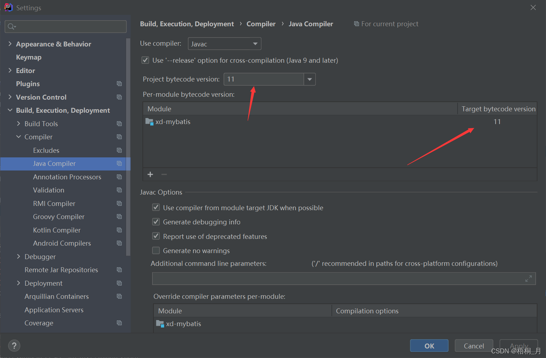This screenshot has height=358, width=546.
Task: Click the expand icon in command line parameters field
Action: [x=529, y=279]
